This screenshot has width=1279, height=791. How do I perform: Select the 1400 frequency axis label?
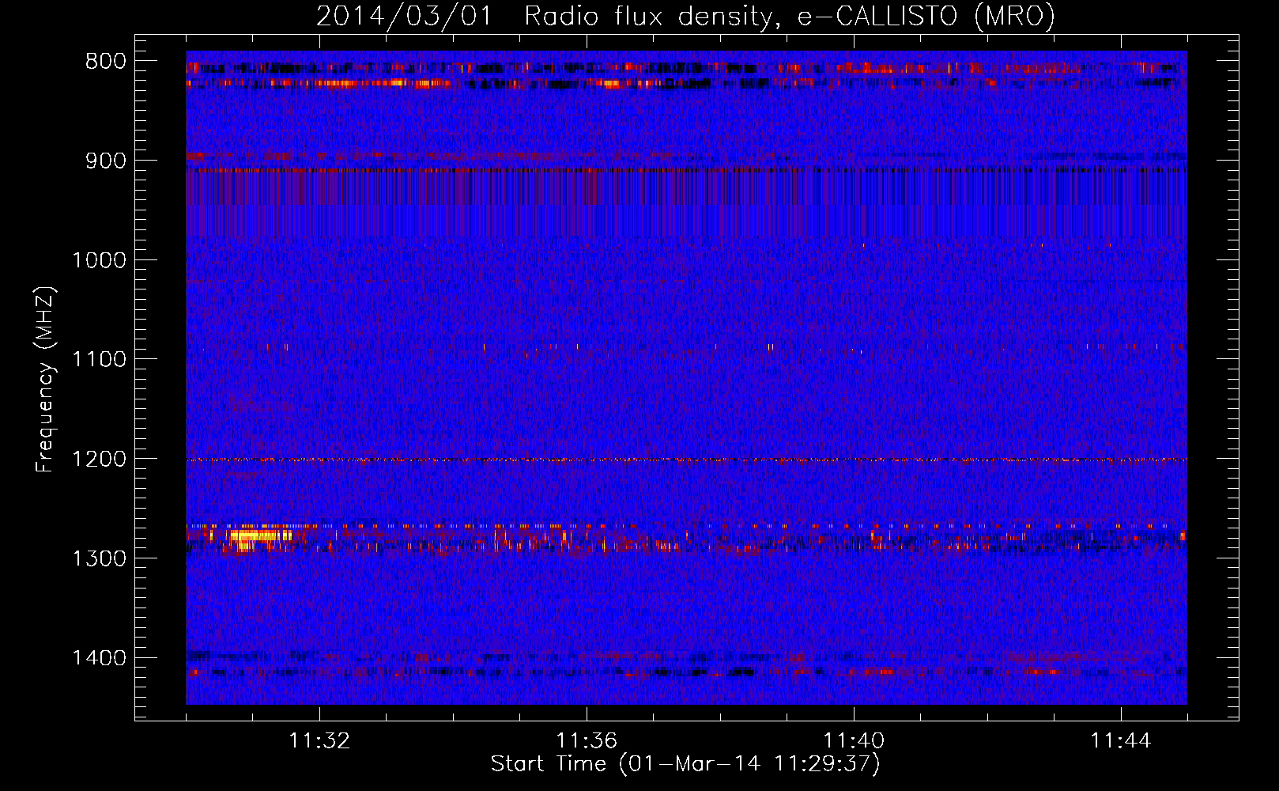99,658
